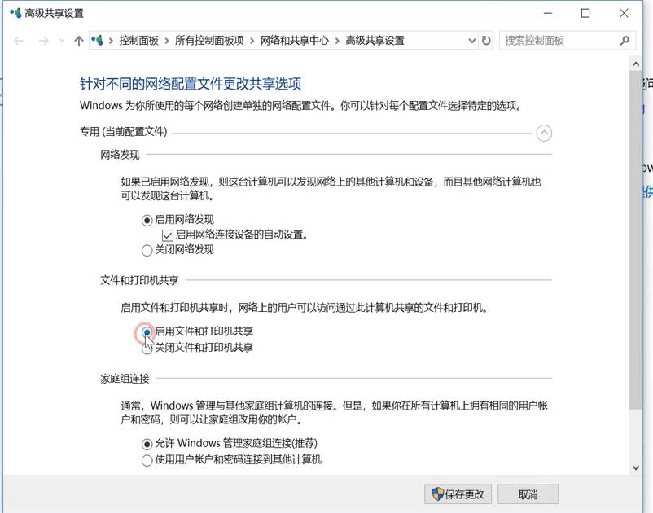Screen dimensions: 653x513
Task: Select 关闭文件和打印机共享 option
Action: coord(147,347)
